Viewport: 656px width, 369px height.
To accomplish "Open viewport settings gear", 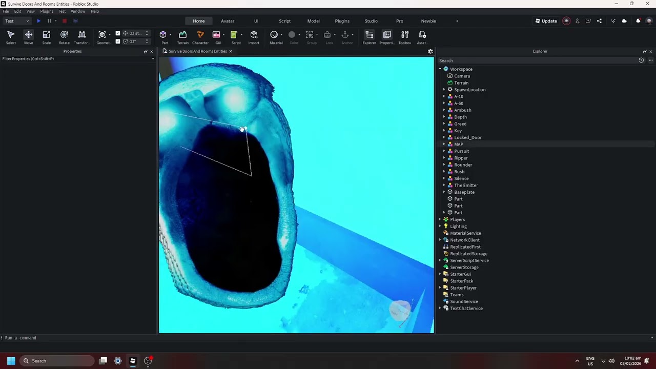I will point(430,51).
